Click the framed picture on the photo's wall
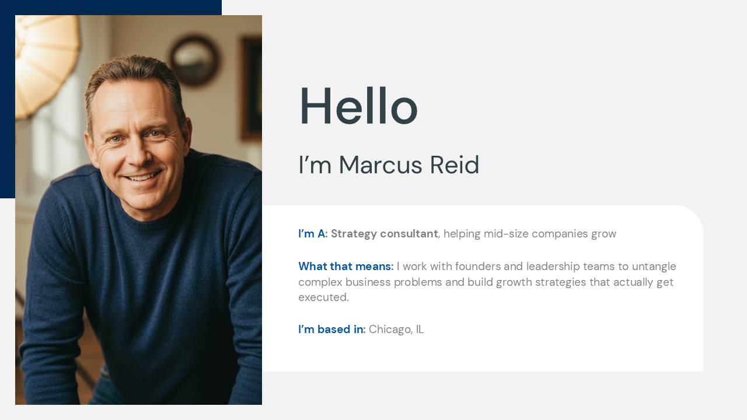This screenshot has width=747, height=420. (x=252, y=87)
